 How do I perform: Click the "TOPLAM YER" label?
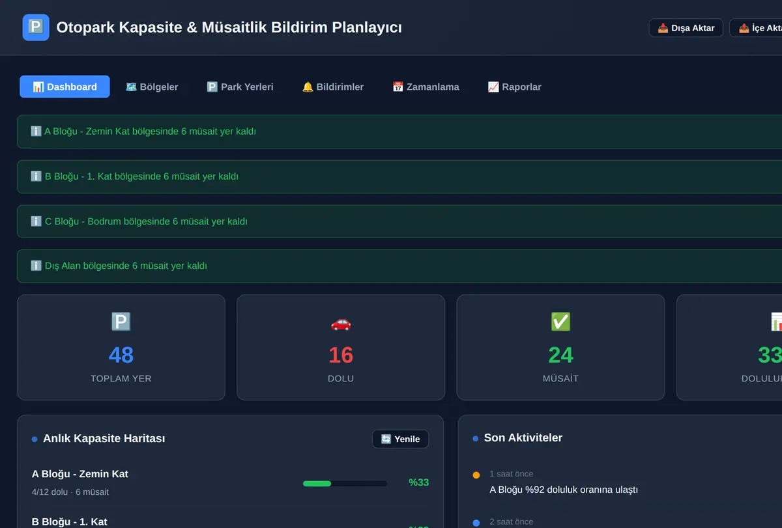point(121,378)
